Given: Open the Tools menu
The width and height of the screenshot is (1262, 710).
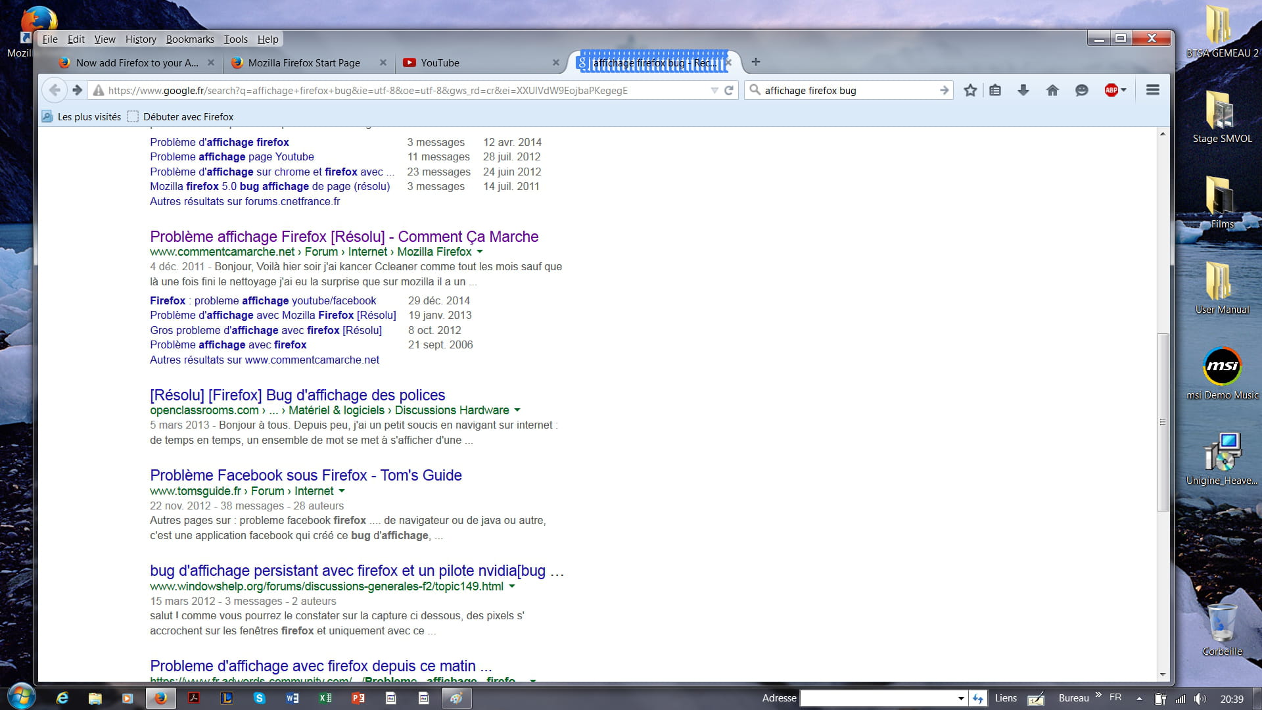Looking at the screenshot, I should point(235,39).
